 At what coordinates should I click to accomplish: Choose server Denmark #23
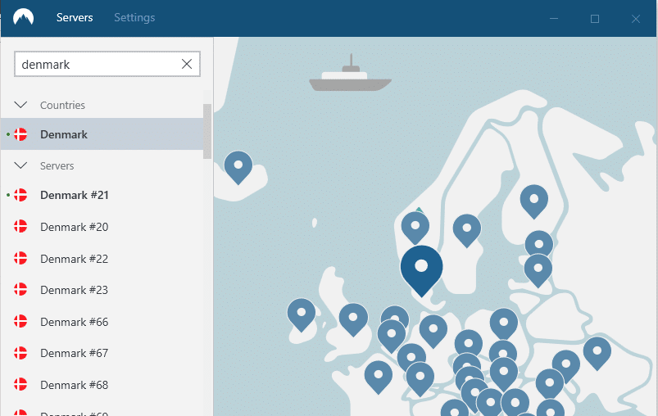pos(102,290)
